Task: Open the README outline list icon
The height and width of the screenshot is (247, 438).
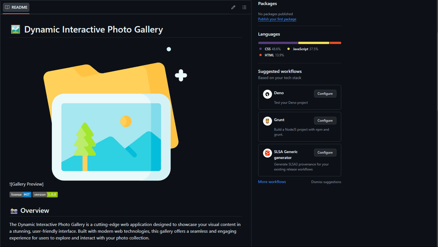Action: pos(244,7)
